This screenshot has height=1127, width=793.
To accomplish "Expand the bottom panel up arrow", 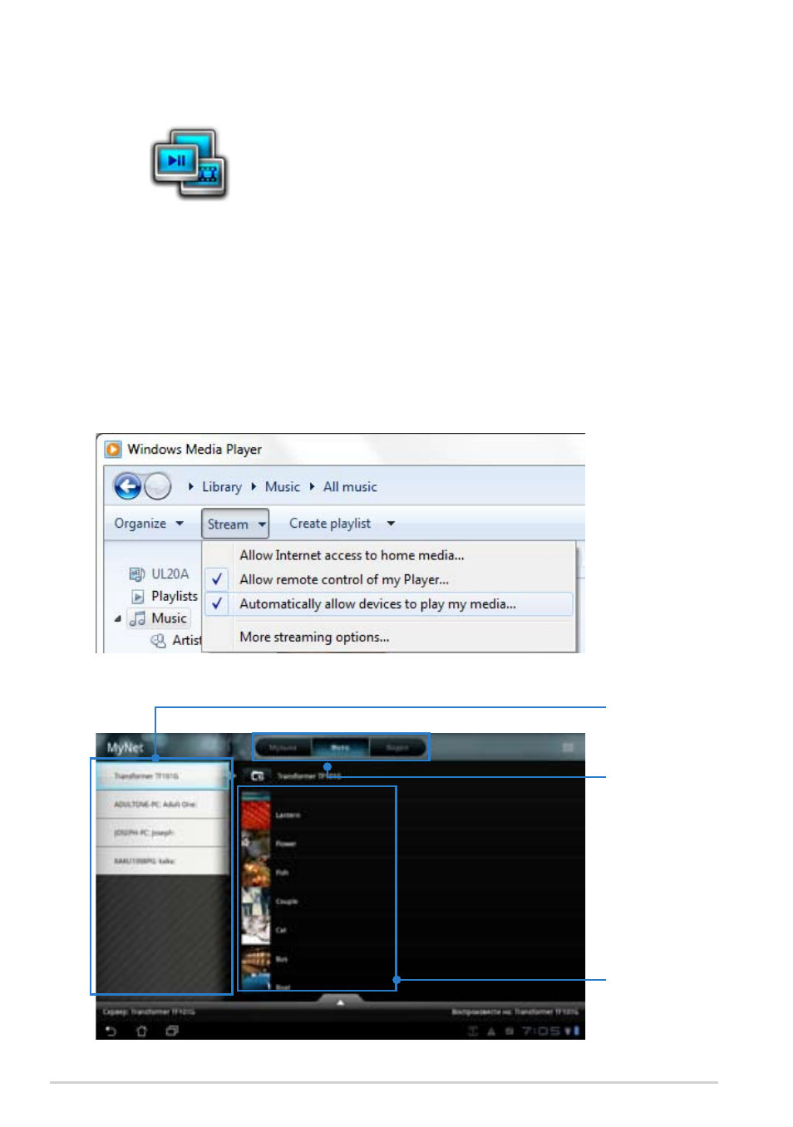I will pyautogui.click(x=340, y=1002).
